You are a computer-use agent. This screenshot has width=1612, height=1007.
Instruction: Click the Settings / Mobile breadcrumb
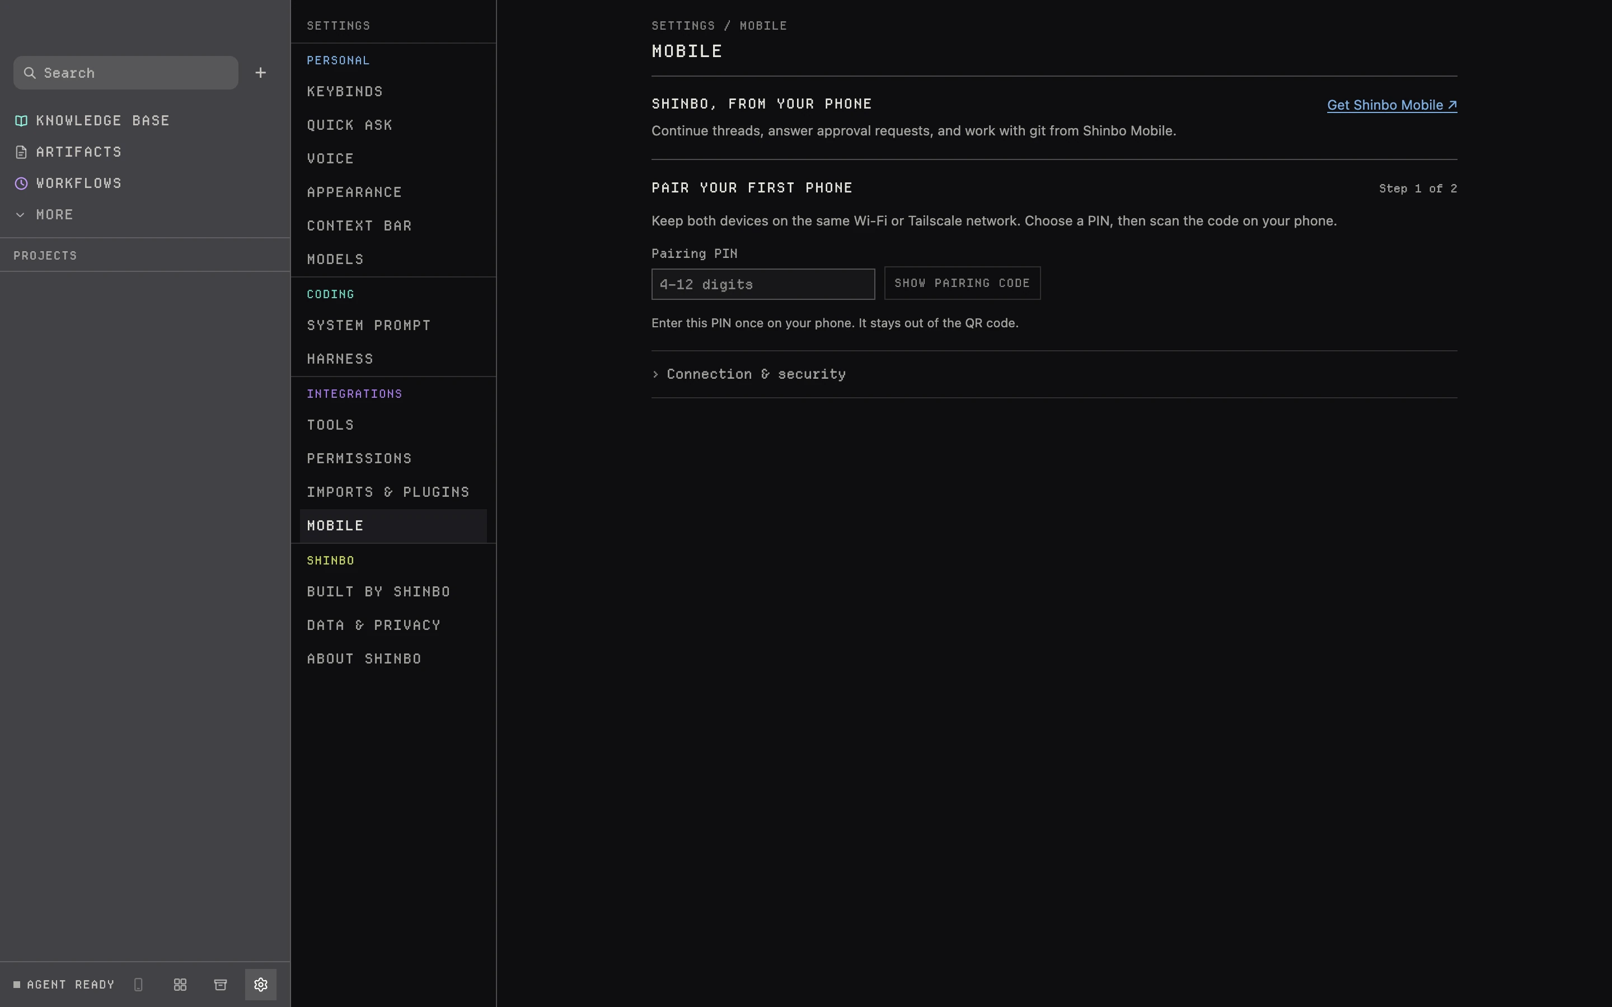pyautogui.click(x=719, y=26)
